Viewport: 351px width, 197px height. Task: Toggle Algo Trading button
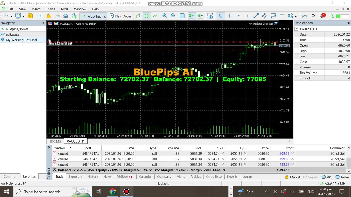(x=94, y=16)
